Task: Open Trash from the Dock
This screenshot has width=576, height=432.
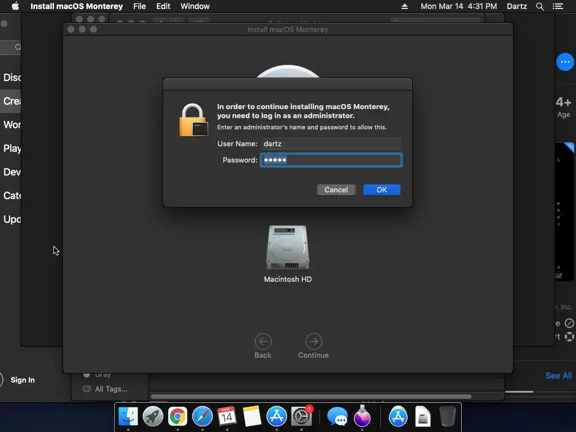Action: (x=447, y=417)
